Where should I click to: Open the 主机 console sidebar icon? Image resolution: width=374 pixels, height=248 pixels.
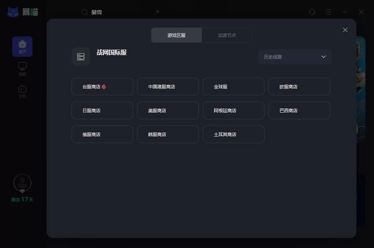[x=22, y=92]
